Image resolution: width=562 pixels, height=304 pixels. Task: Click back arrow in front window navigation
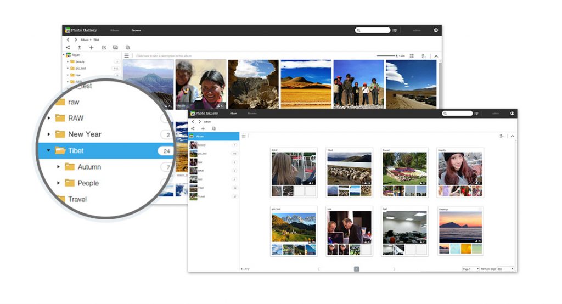[x=193, y=121]
